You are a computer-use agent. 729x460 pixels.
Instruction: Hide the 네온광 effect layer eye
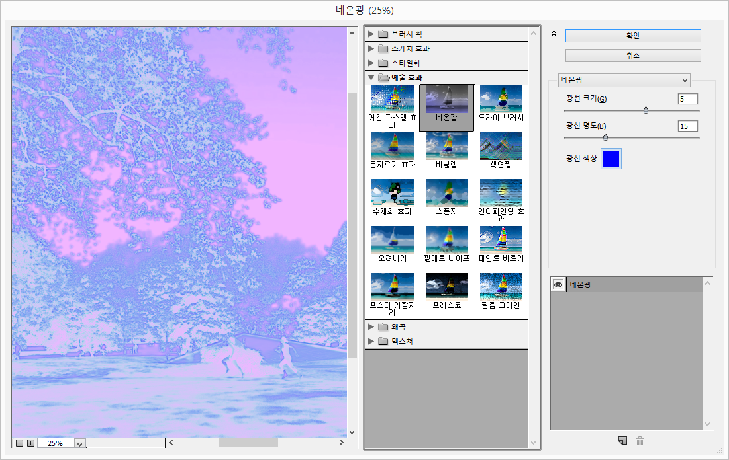pos(558,285)
